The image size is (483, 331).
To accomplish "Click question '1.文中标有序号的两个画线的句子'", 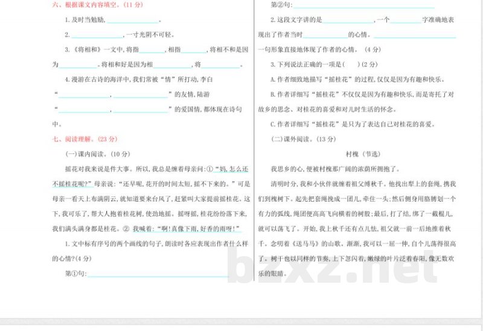I will 156,244.
